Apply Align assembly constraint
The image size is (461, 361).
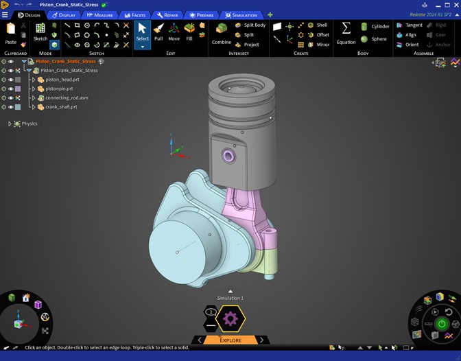[x=406, y=35]
